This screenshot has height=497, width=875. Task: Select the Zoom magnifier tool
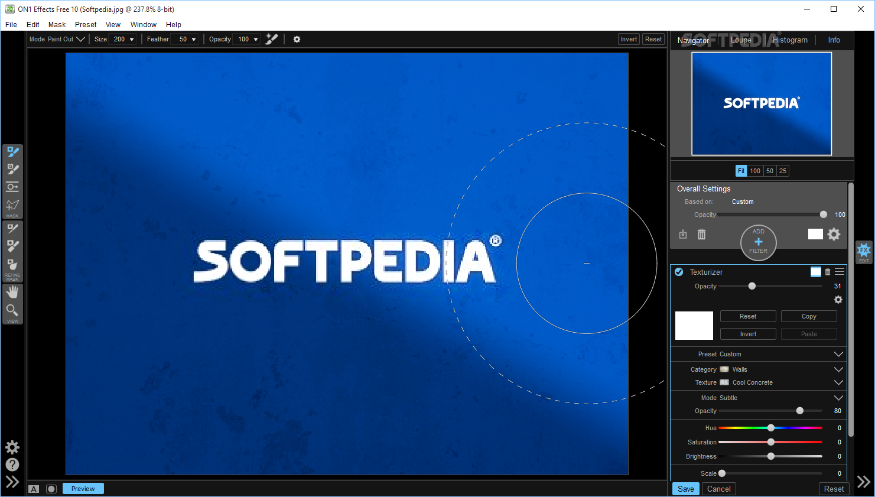(12, 310)
